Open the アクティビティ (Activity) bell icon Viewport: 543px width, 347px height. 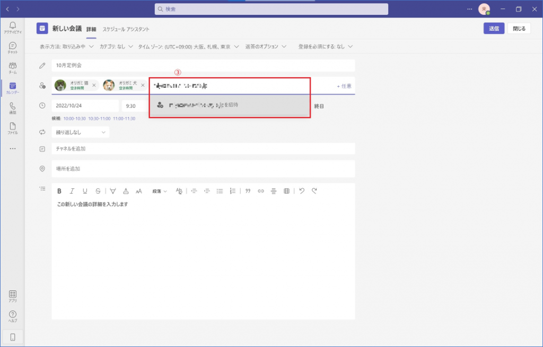12,28
